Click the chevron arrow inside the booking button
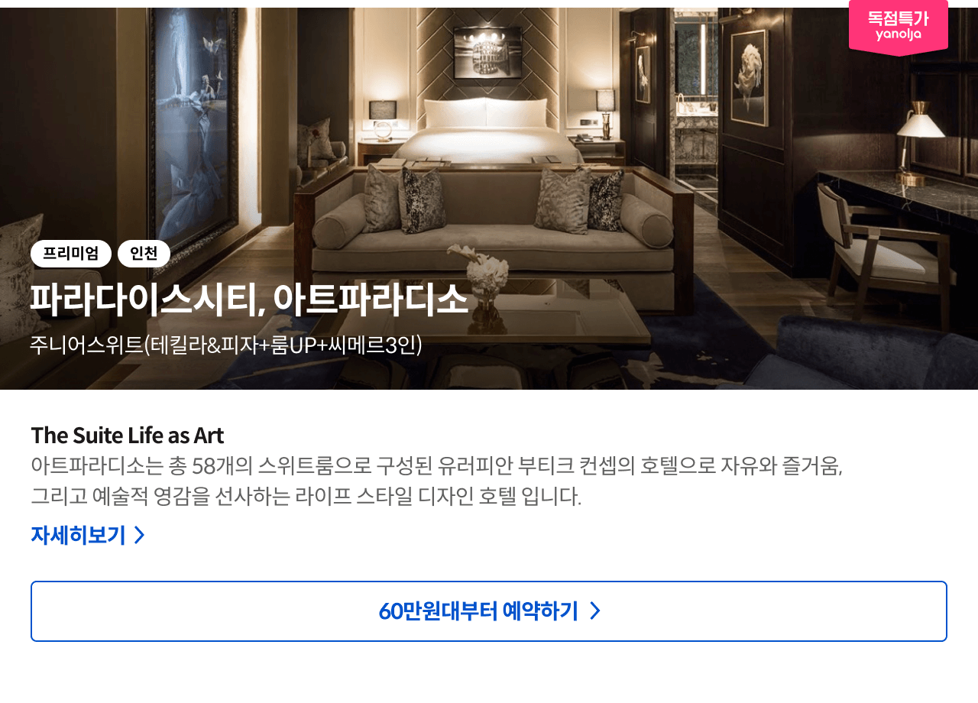The width and height of the screenshot is (978, 703). click(595, 611)
